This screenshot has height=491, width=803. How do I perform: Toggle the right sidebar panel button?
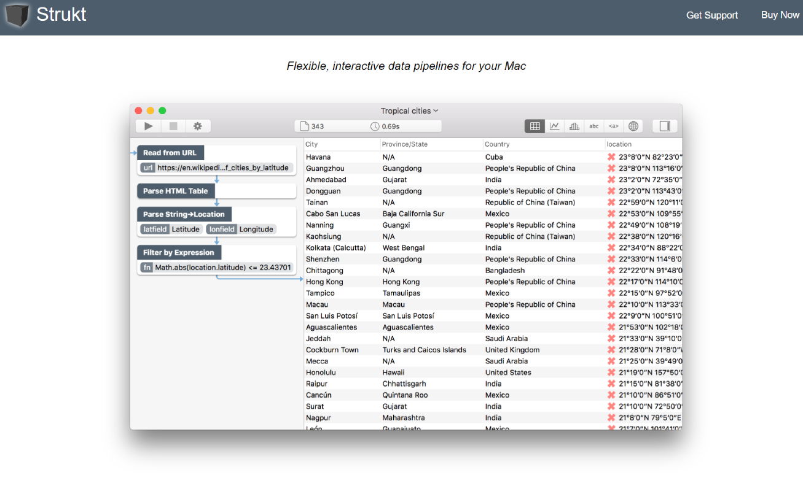click(x=665, y=126)
